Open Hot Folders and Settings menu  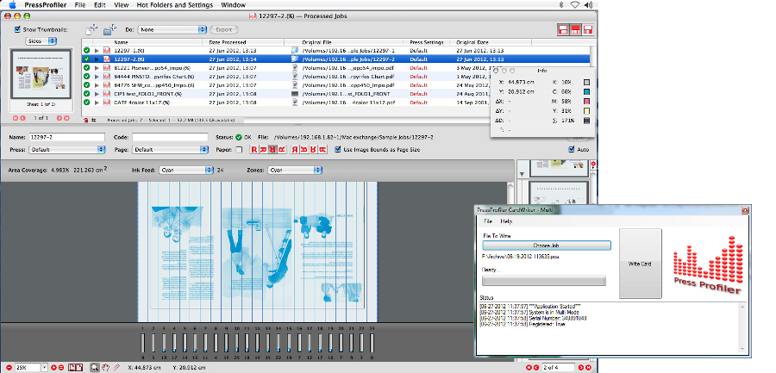tap(174, 5)
